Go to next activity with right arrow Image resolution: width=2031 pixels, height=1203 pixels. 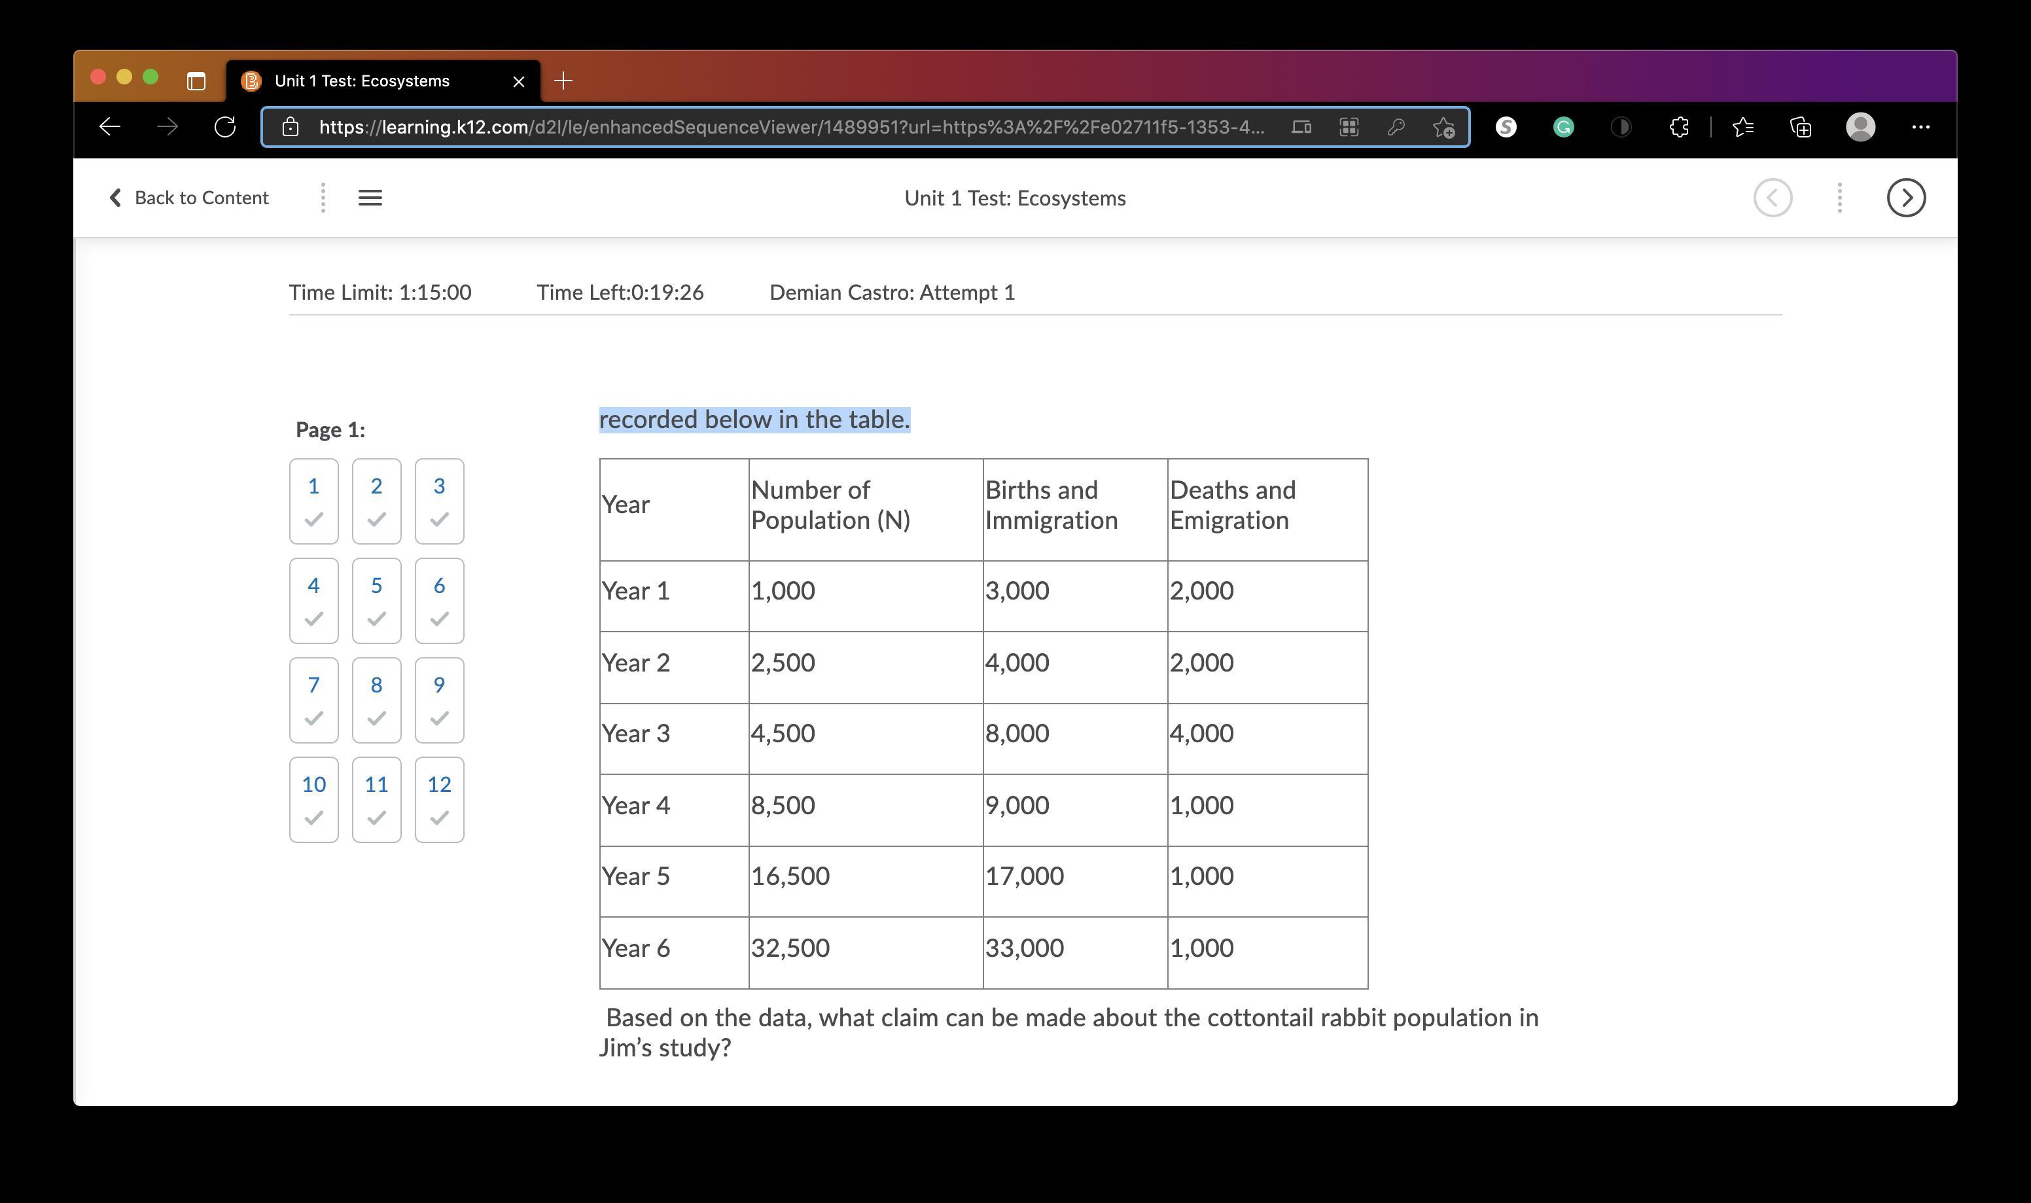1905,198
